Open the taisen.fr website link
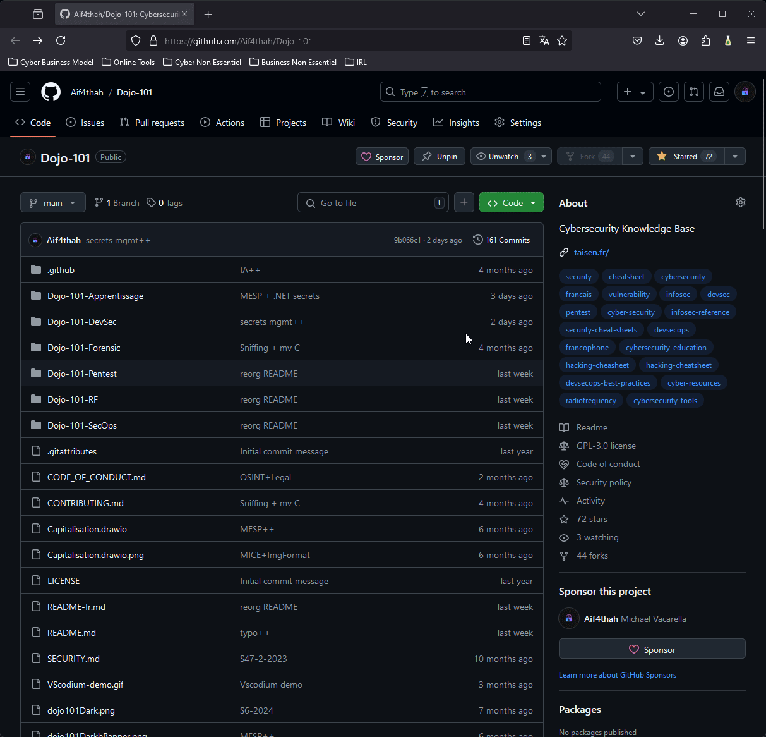The height and width of the screenshot is (737, 766). (591, 252)
